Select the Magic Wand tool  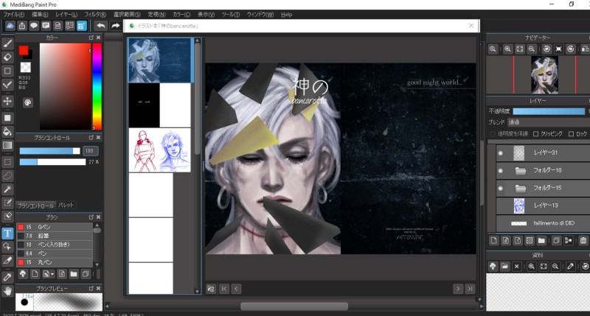pyautogui.click(x=7, y=189)
